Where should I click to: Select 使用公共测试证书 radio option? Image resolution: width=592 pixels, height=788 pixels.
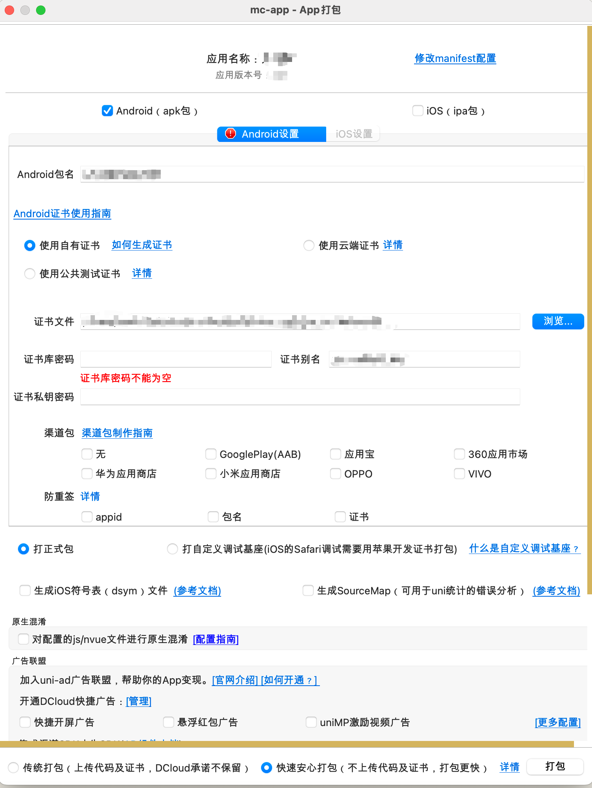point(30,273)
